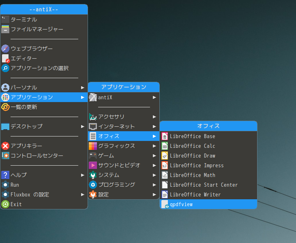Click the question mark help icon

5,175
